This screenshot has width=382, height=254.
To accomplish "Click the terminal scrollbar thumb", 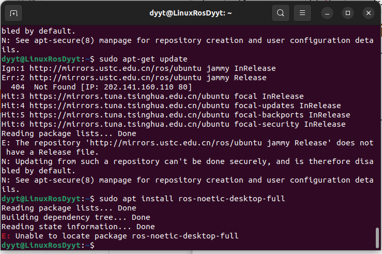I will point(377,237).
